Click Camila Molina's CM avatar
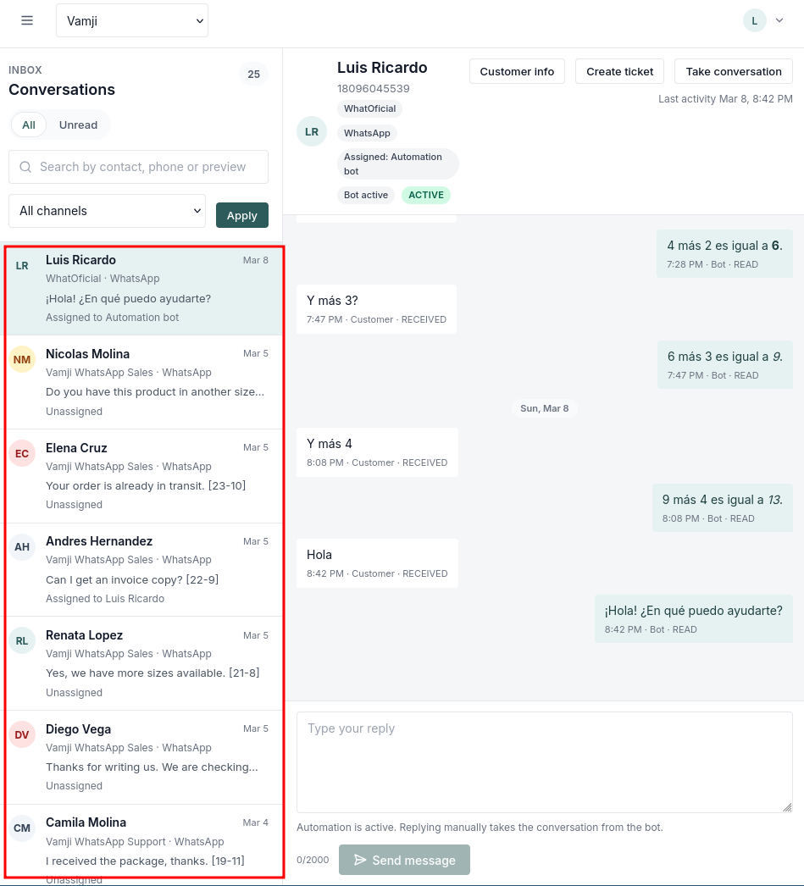This screenshot has height=886, width=804. click(21, 828)
